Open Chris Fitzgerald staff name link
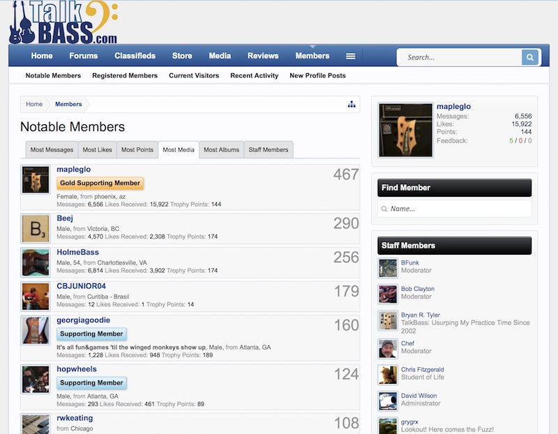The image size is (558, 434). 423,370
